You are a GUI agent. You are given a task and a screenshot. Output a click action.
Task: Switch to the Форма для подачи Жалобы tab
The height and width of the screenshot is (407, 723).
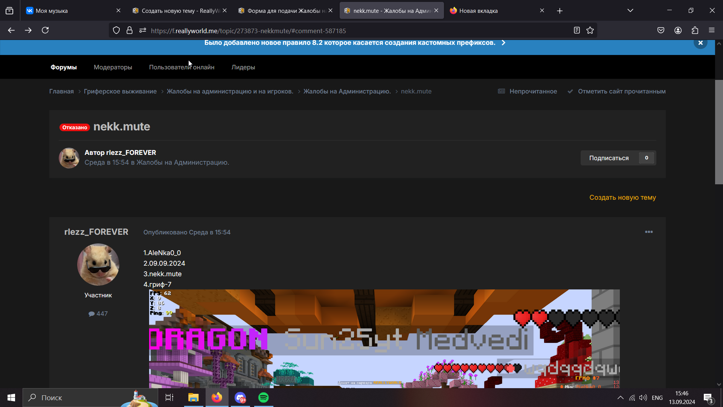click(x=285, y=11)
